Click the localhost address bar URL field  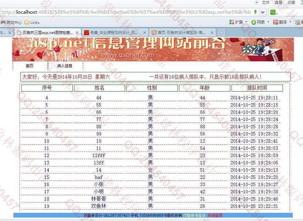pyautogui.click(x=126, y=12)
